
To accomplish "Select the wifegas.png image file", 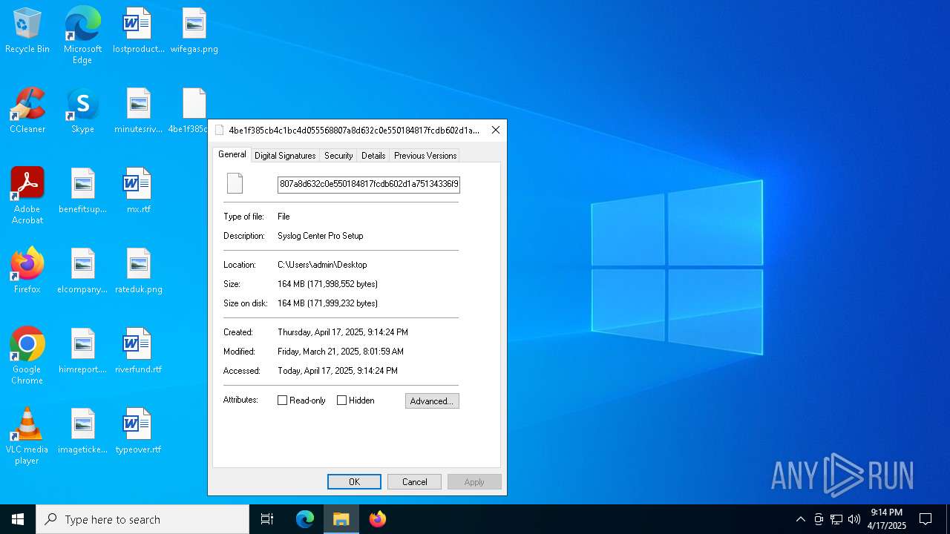I will pyautogui.click(x=194, y=31).
